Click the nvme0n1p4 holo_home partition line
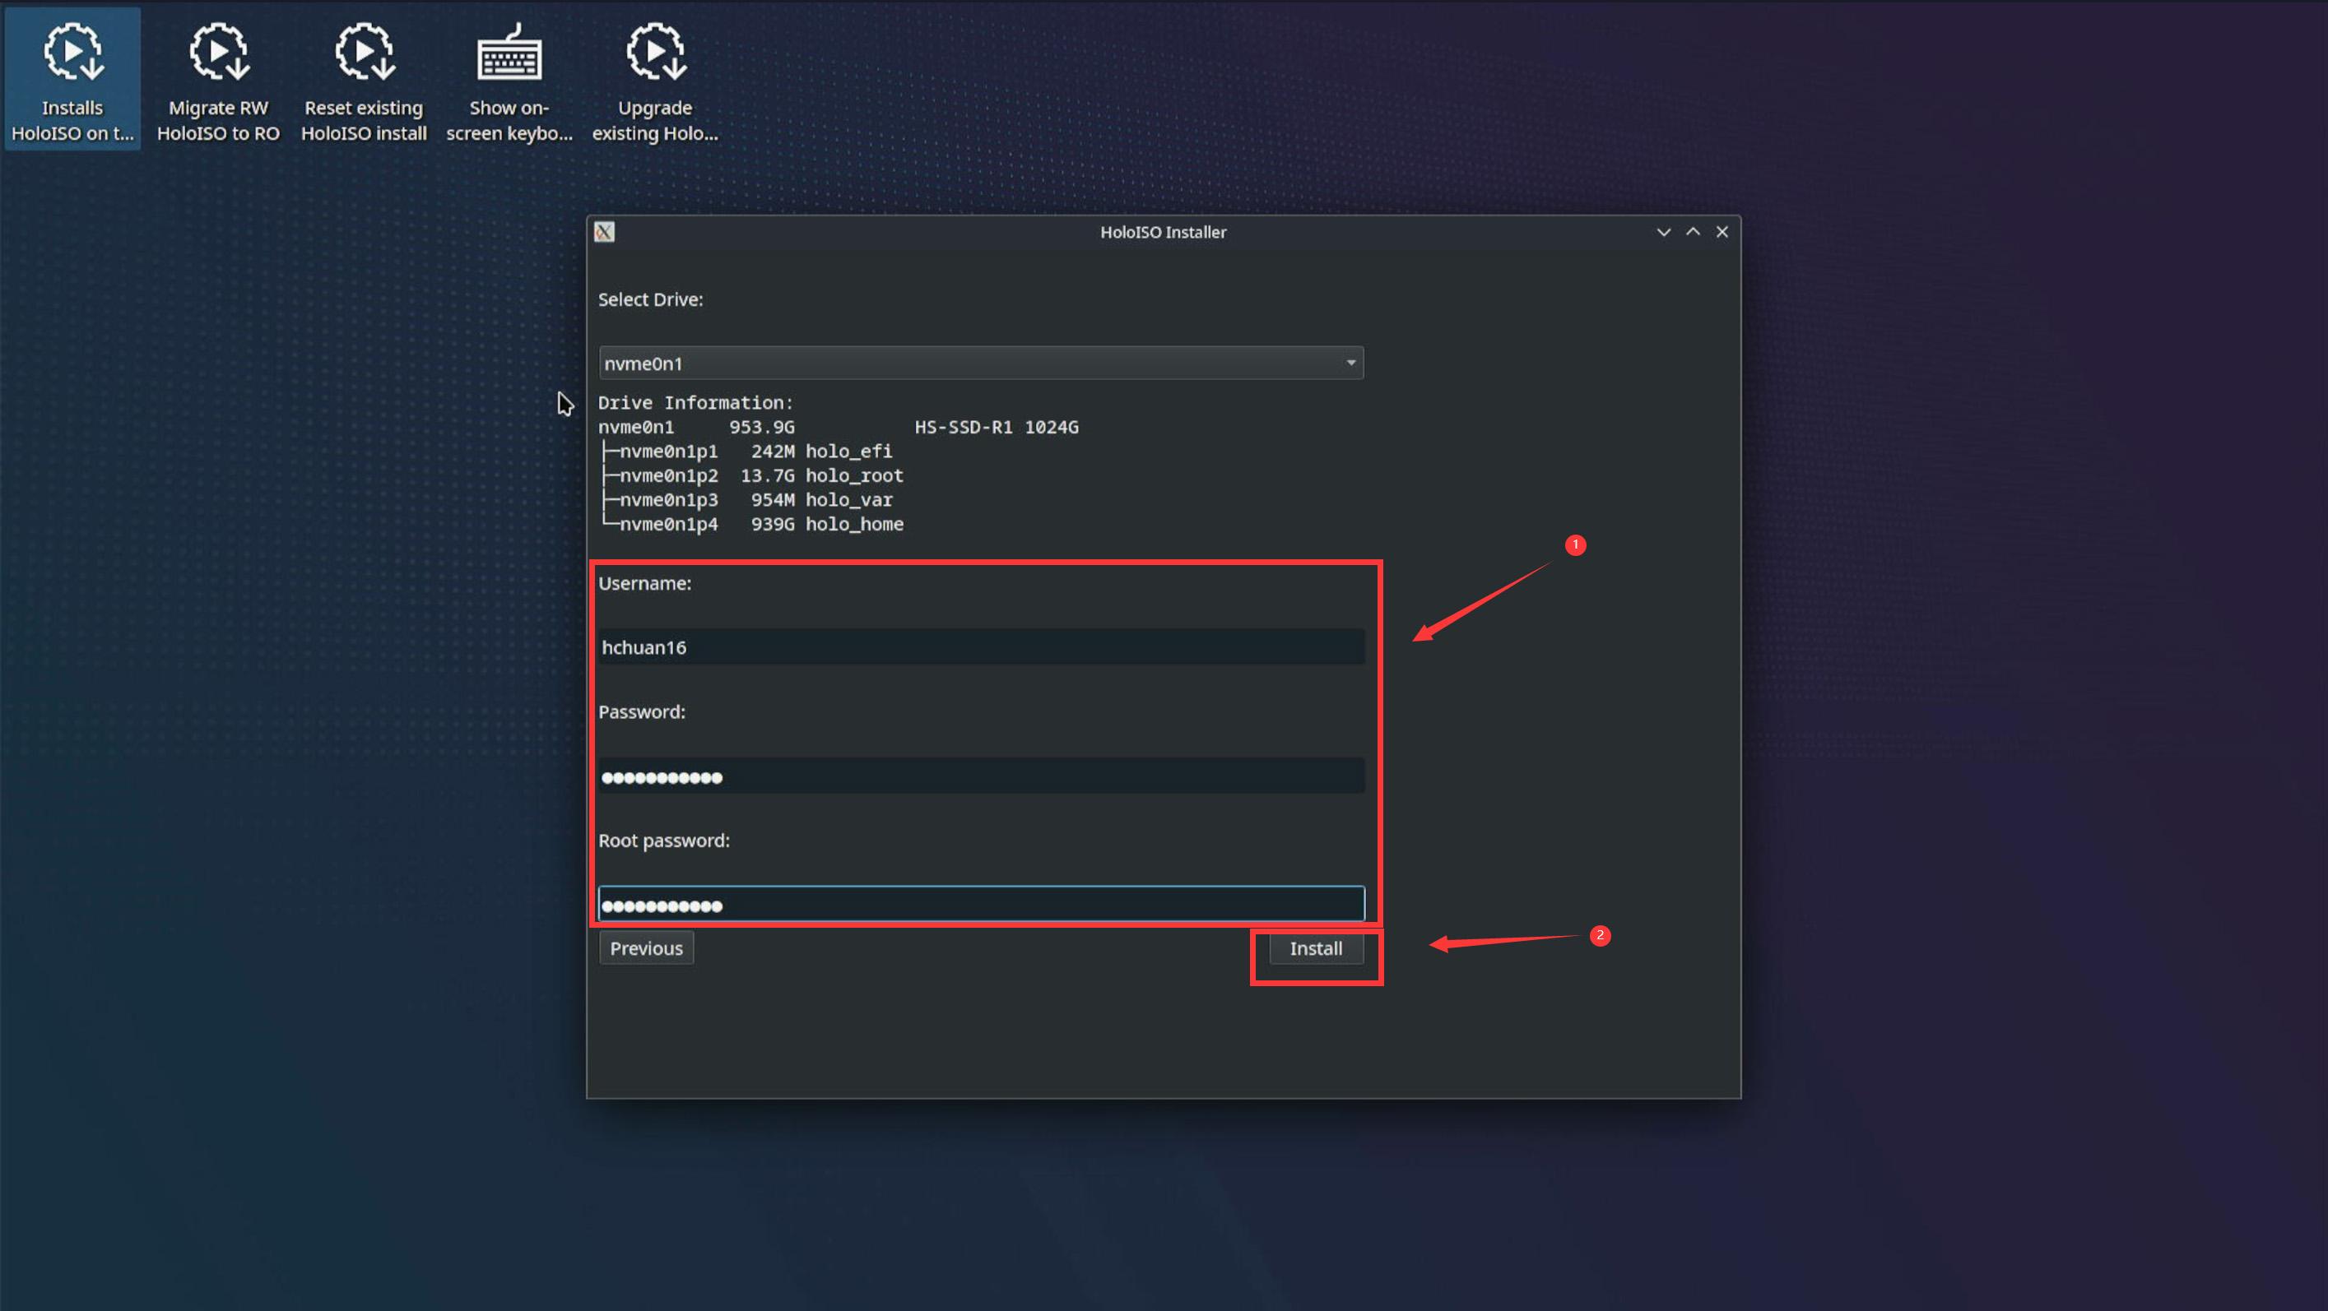 752,524
